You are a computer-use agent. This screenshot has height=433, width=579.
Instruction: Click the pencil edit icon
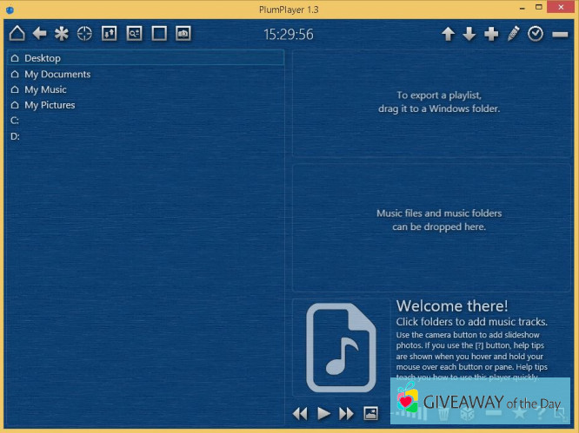[514, 34]
